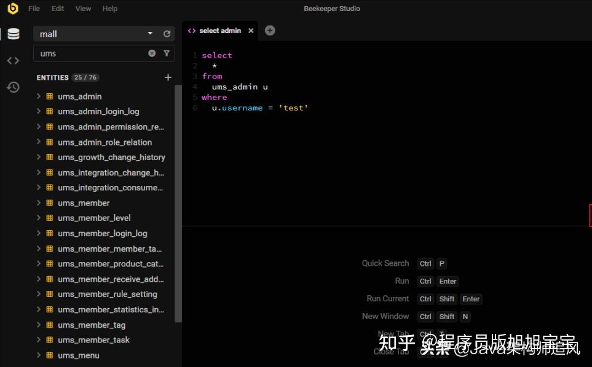592x367 pixels.
Task: Expand the ums_integration_change_h... table
Action: [x=39, y=172]
